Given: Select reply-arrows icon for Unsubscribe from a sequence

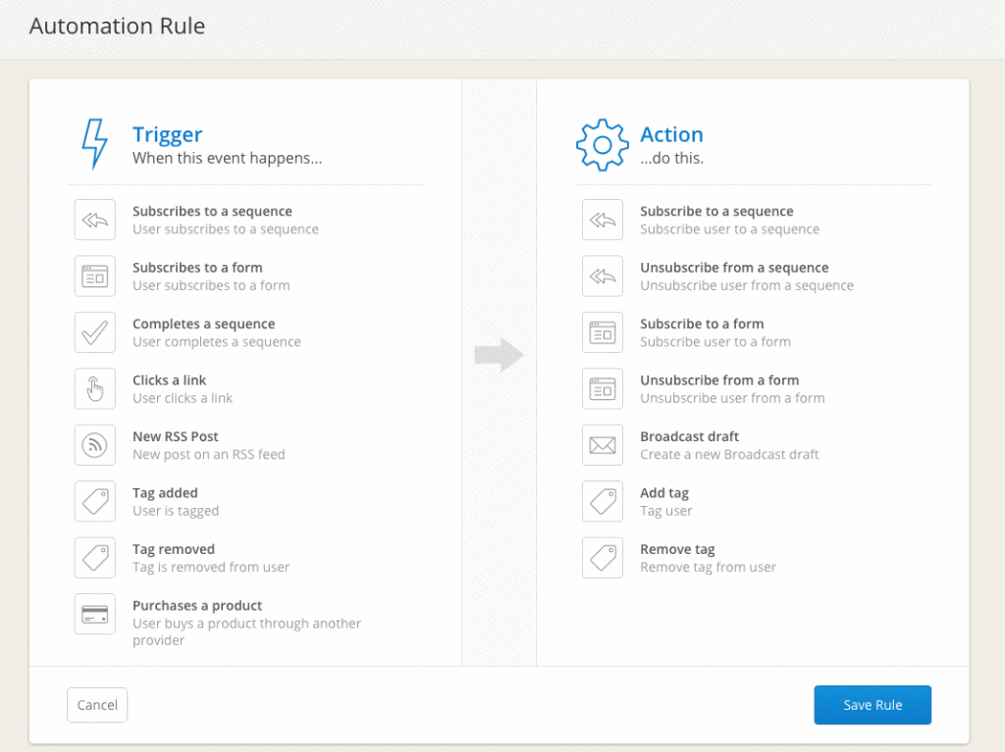Looking at the screenshot, I should (x=603, y=276).
